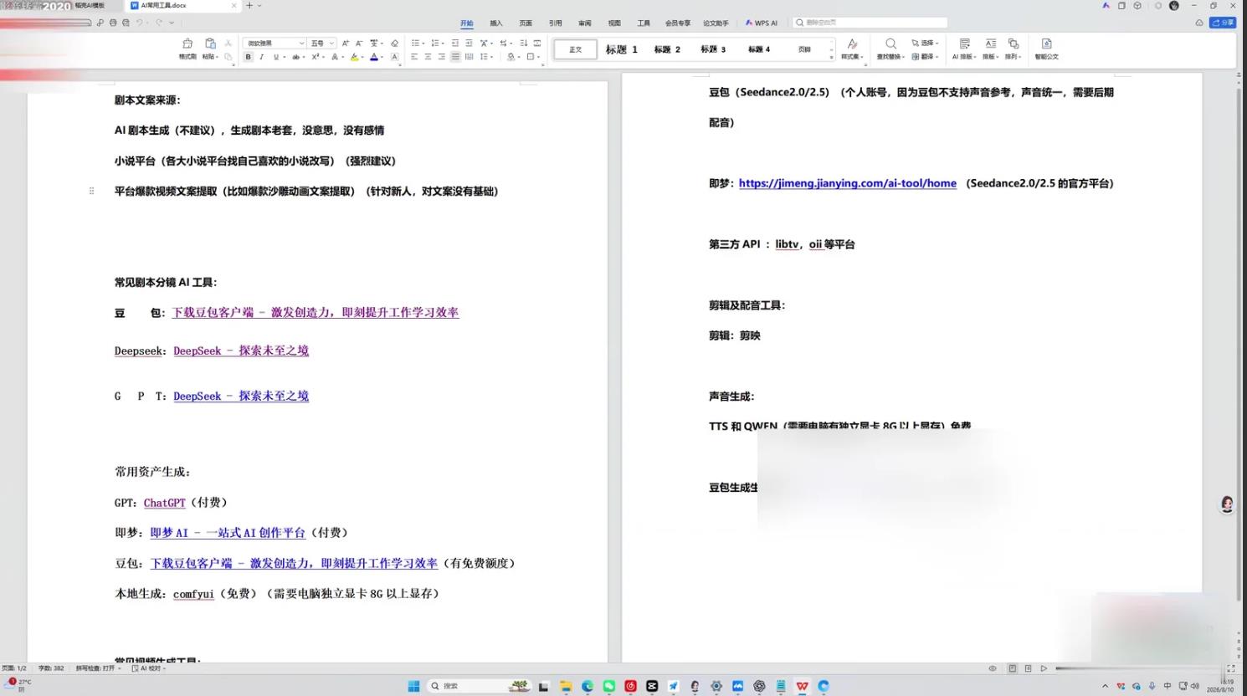Click the Cut scissors icon
Viewport: 1247px width, 696px height.
point(228,43)
